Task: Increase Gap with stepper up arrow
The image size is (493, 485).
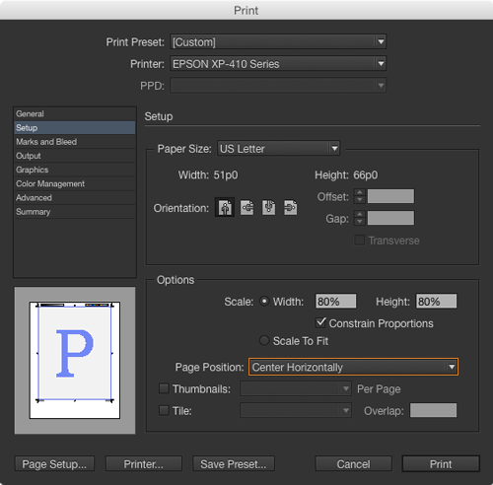Action: (360, 214)
